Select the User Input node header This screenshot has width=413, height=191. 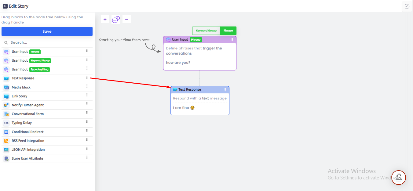[x=200, y=40]
